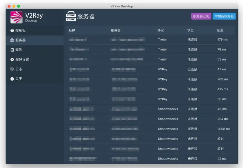Click the dashboard icon beside 控制板
The width and height of the screenshot is (243, 168).
12,30
